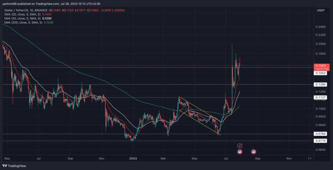Click EMA 20 value 0.1400
Image resolution: width=333 pixels, height=170 pixels.
click(47, 14)
